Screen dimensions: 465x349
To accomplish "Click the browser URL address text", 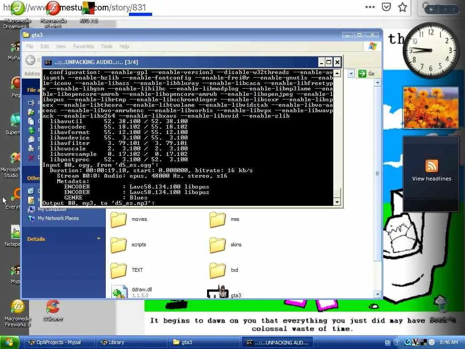I will click(75, 7).
